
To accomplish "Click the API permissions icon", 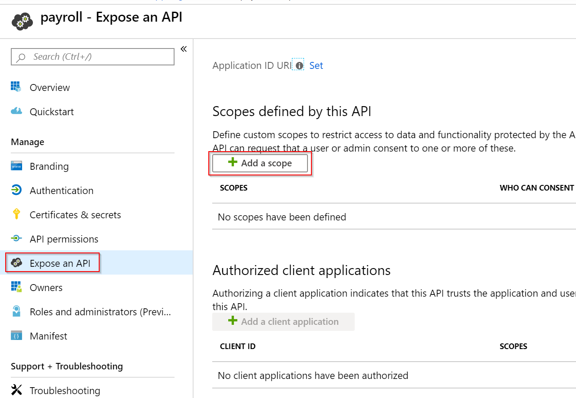I will click(16, 239).
